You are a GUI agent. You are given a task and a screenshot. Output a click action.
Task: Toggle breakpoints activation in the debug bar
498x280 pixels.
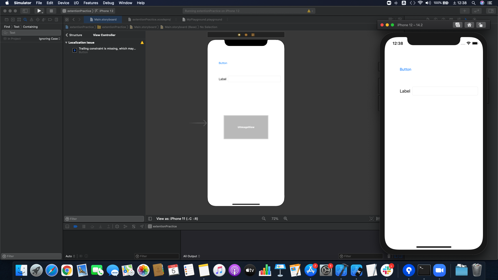(75, 226)
